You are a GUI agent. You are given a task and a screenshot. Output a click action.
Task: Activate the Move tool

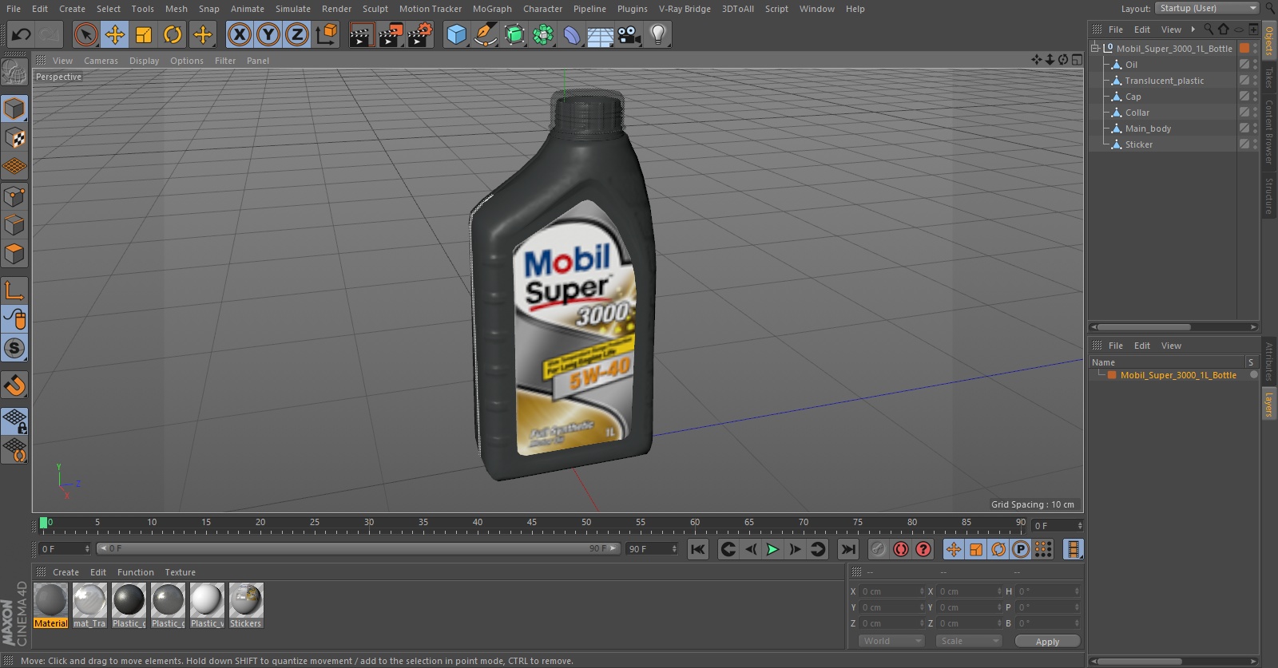pos(115,34)
